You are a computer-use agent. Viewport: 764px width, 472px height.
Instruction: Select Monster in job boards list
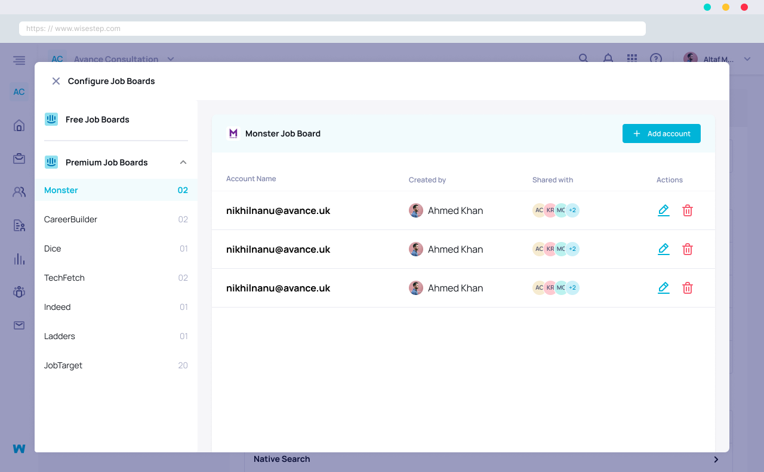point(116,190)
